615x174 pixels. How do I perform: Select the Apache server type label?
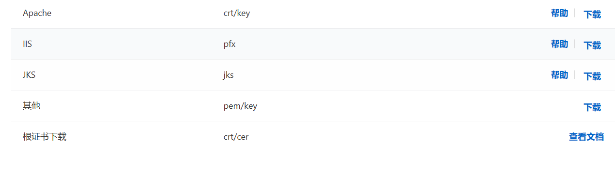[37, 13]
